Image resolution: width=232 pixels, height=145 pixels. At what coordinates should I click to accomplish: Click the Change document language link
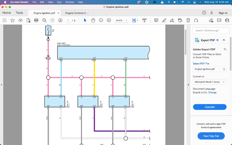pos(212,93)
